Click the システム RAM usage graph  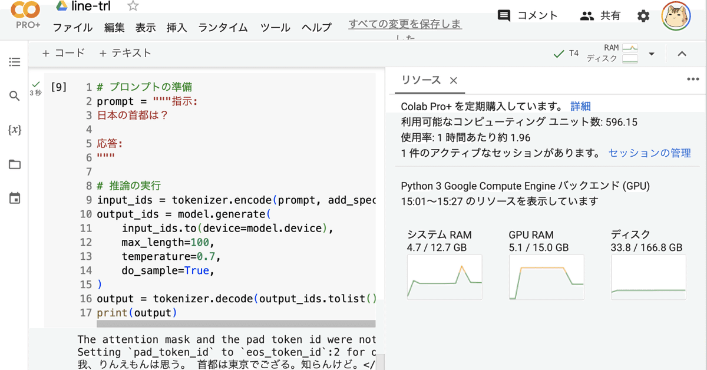pyautogui.click(x=444, y=277)
